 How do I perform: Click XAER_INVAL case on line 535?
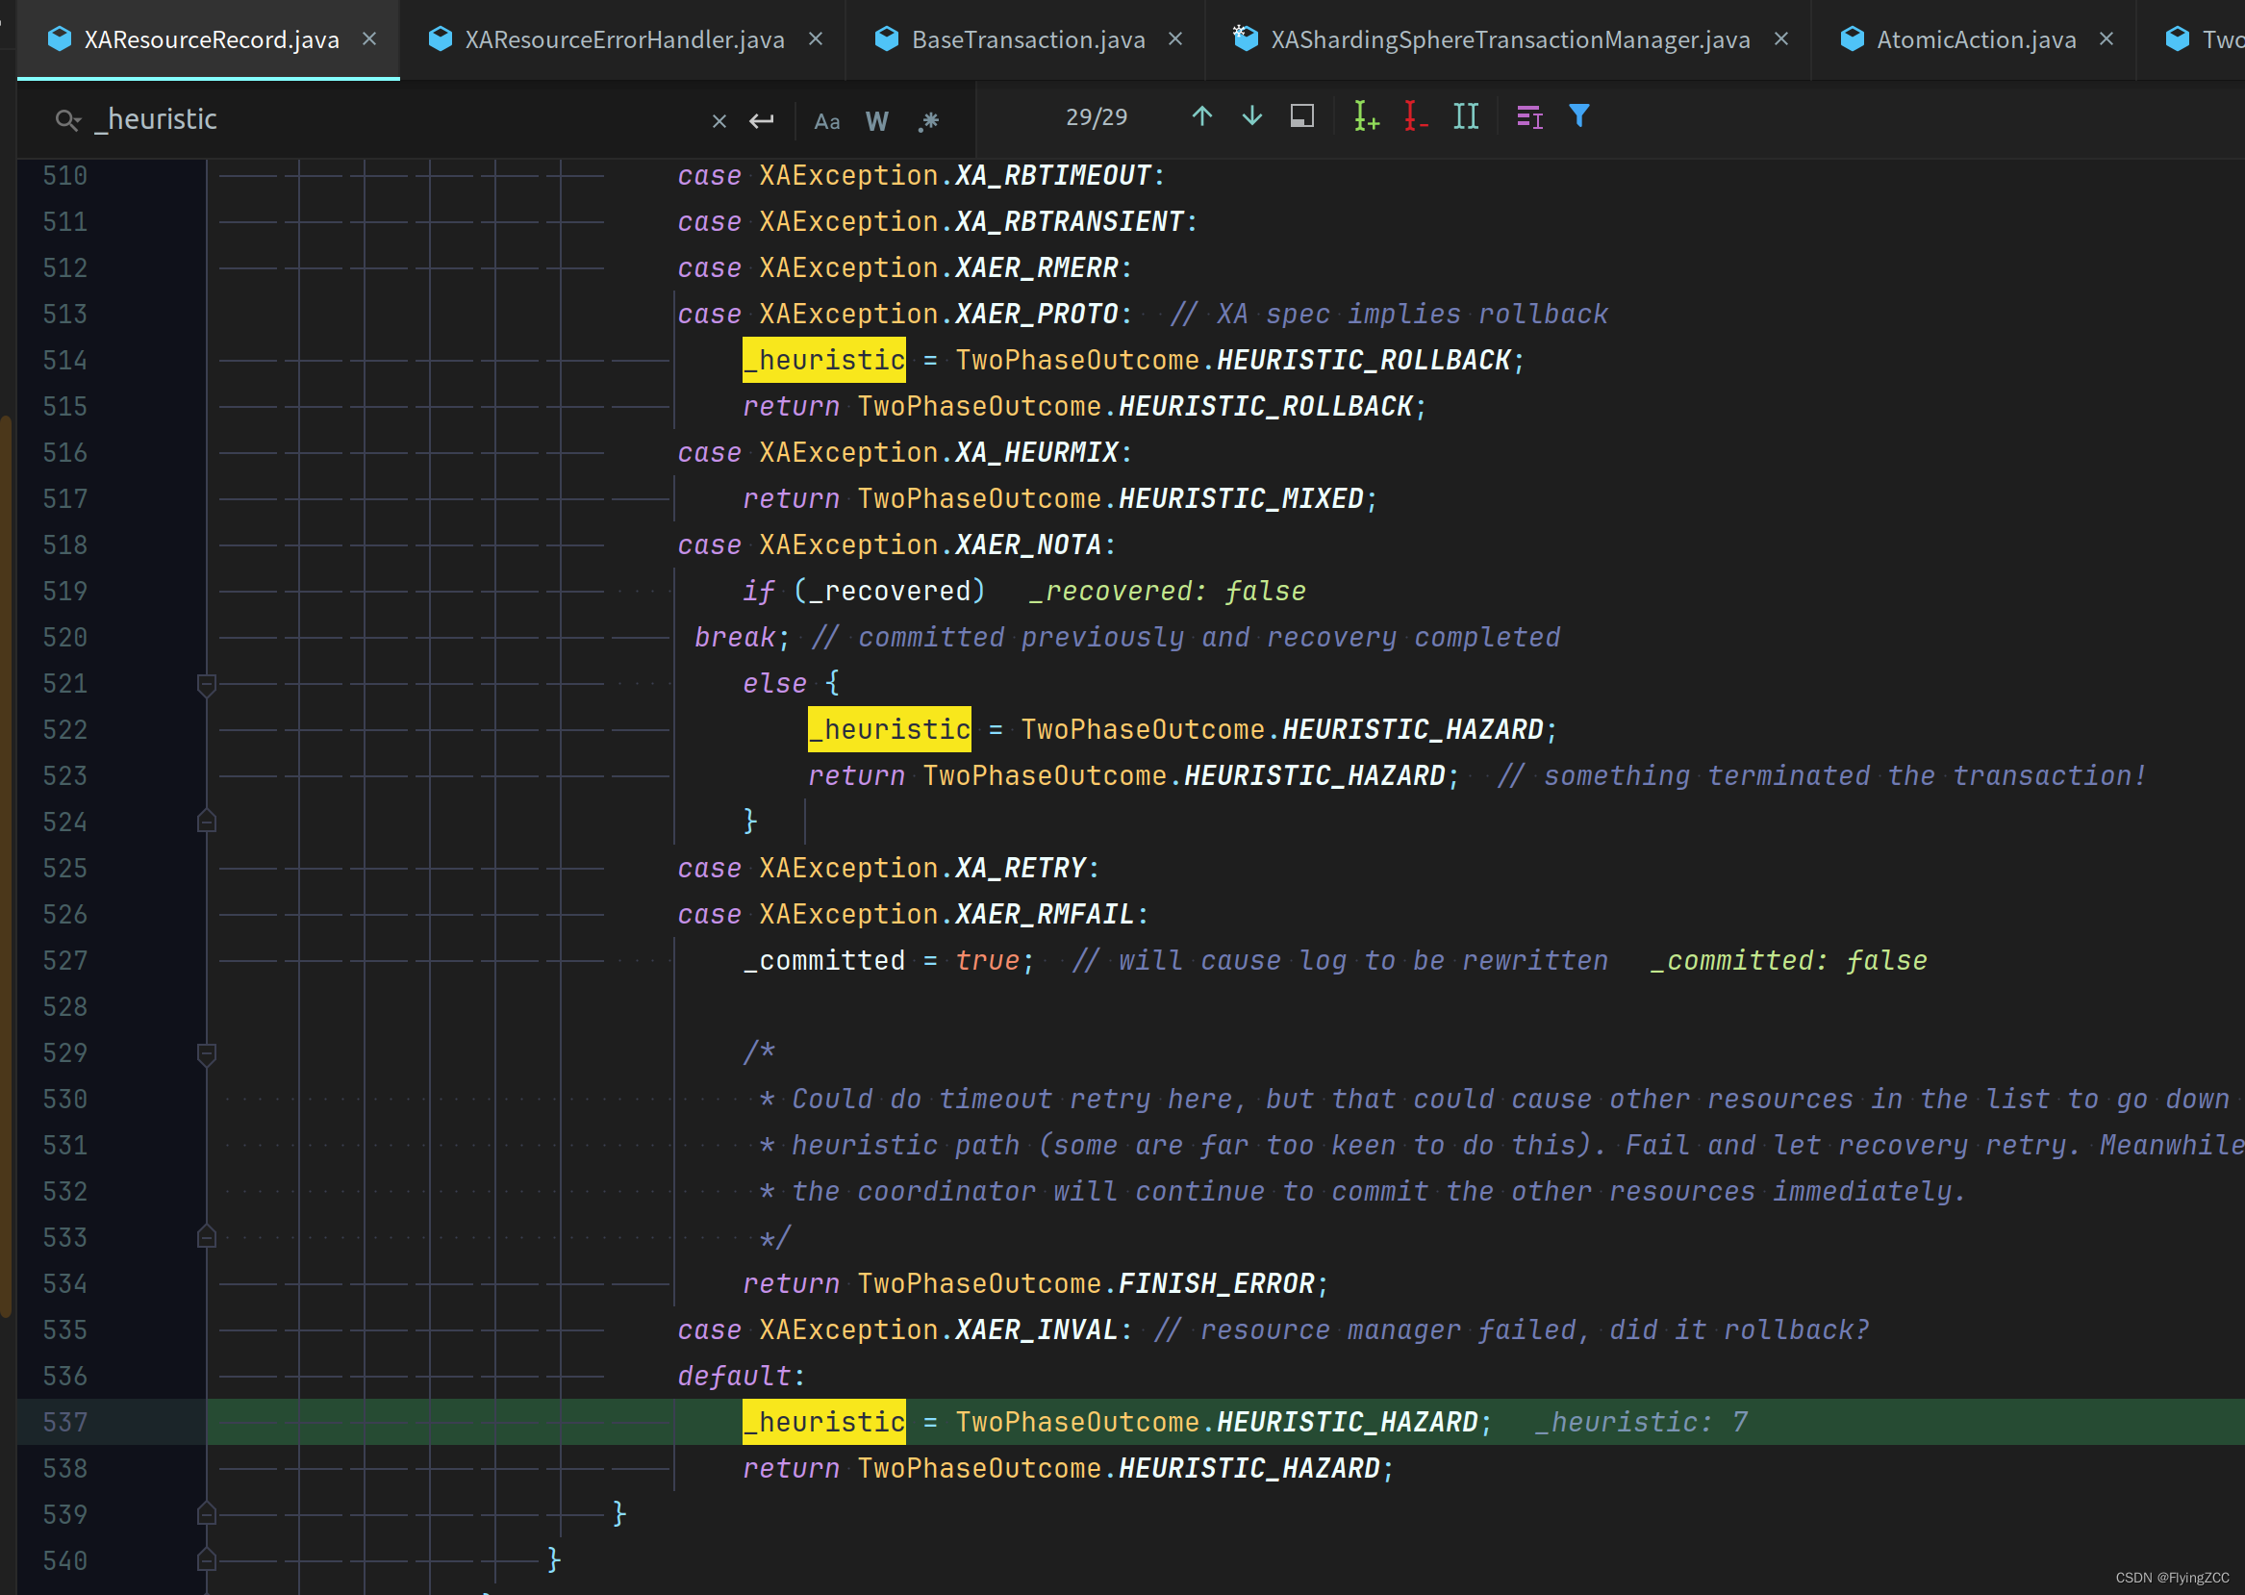tap(1036, 1329)
